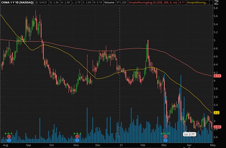The height and width of the screenshot is (148, 226).
Task: Click the March lightbulb event icon
Action: (x=165, y=140)
